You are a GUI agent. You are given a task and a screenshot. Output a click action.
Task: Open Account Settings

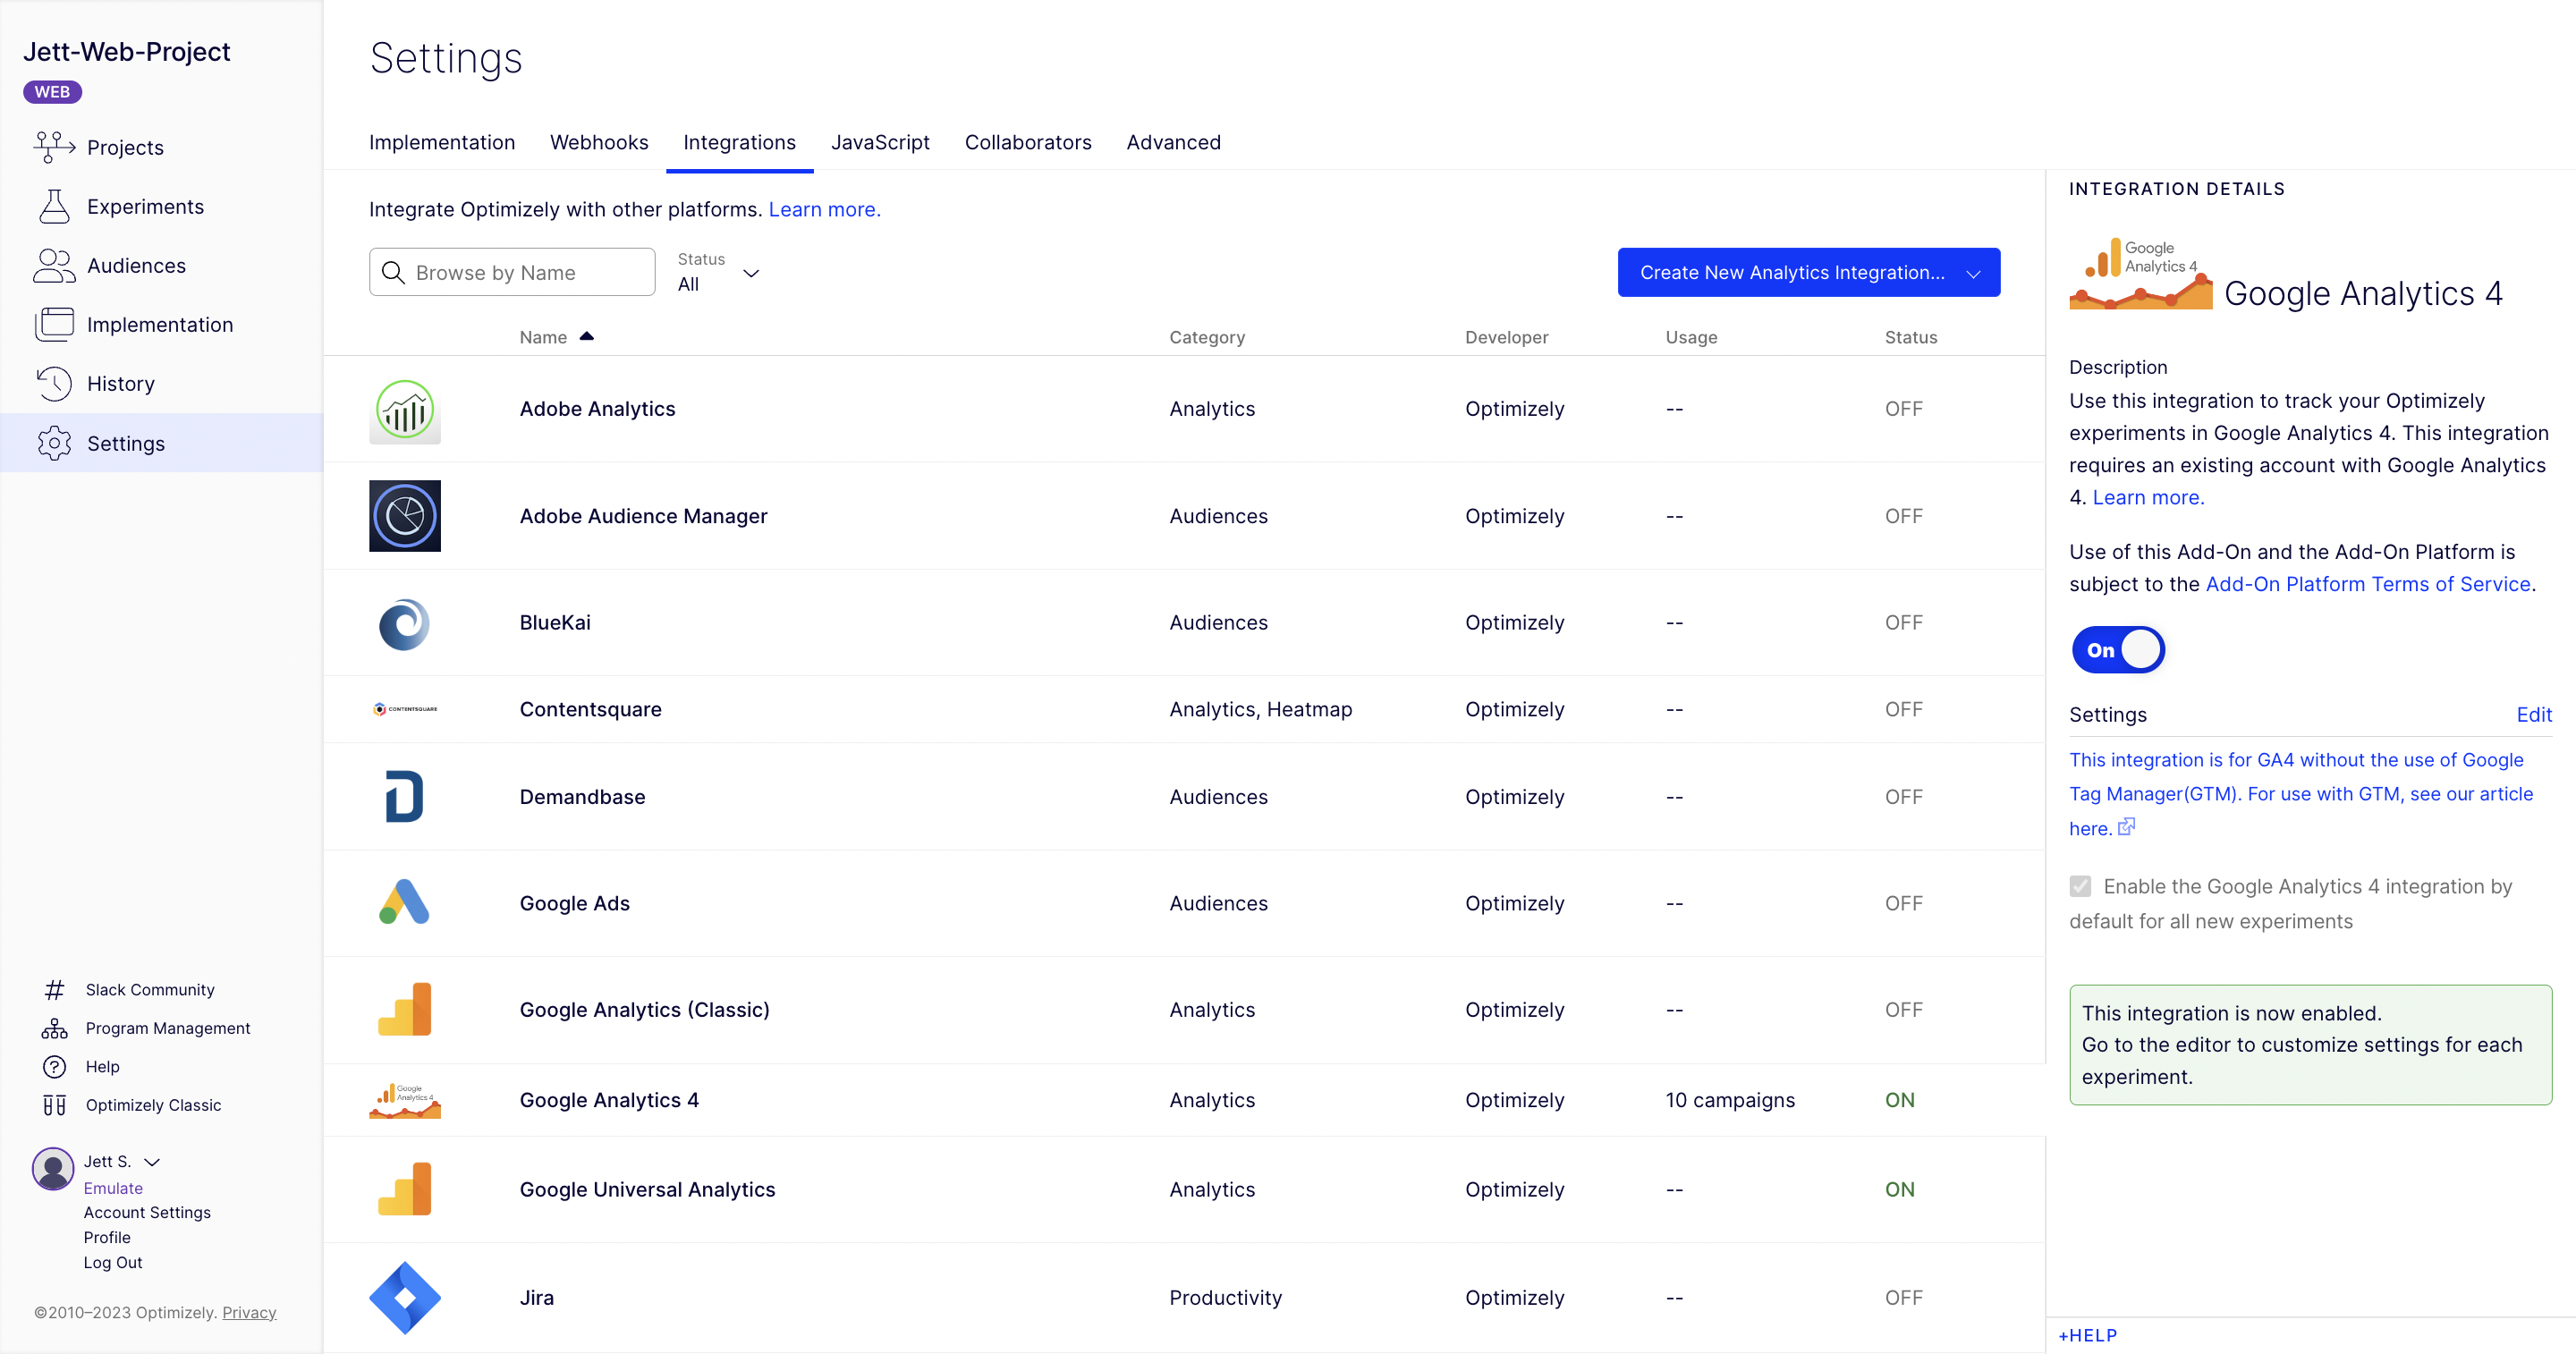click(x=147, y=1212)
